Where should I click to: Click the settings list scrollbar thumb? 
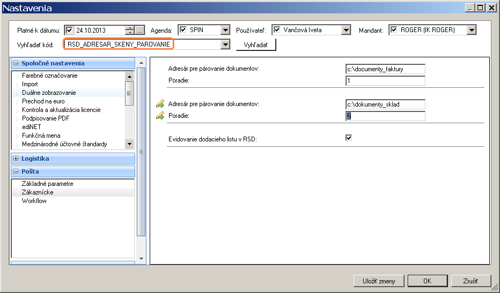point(129,93)
